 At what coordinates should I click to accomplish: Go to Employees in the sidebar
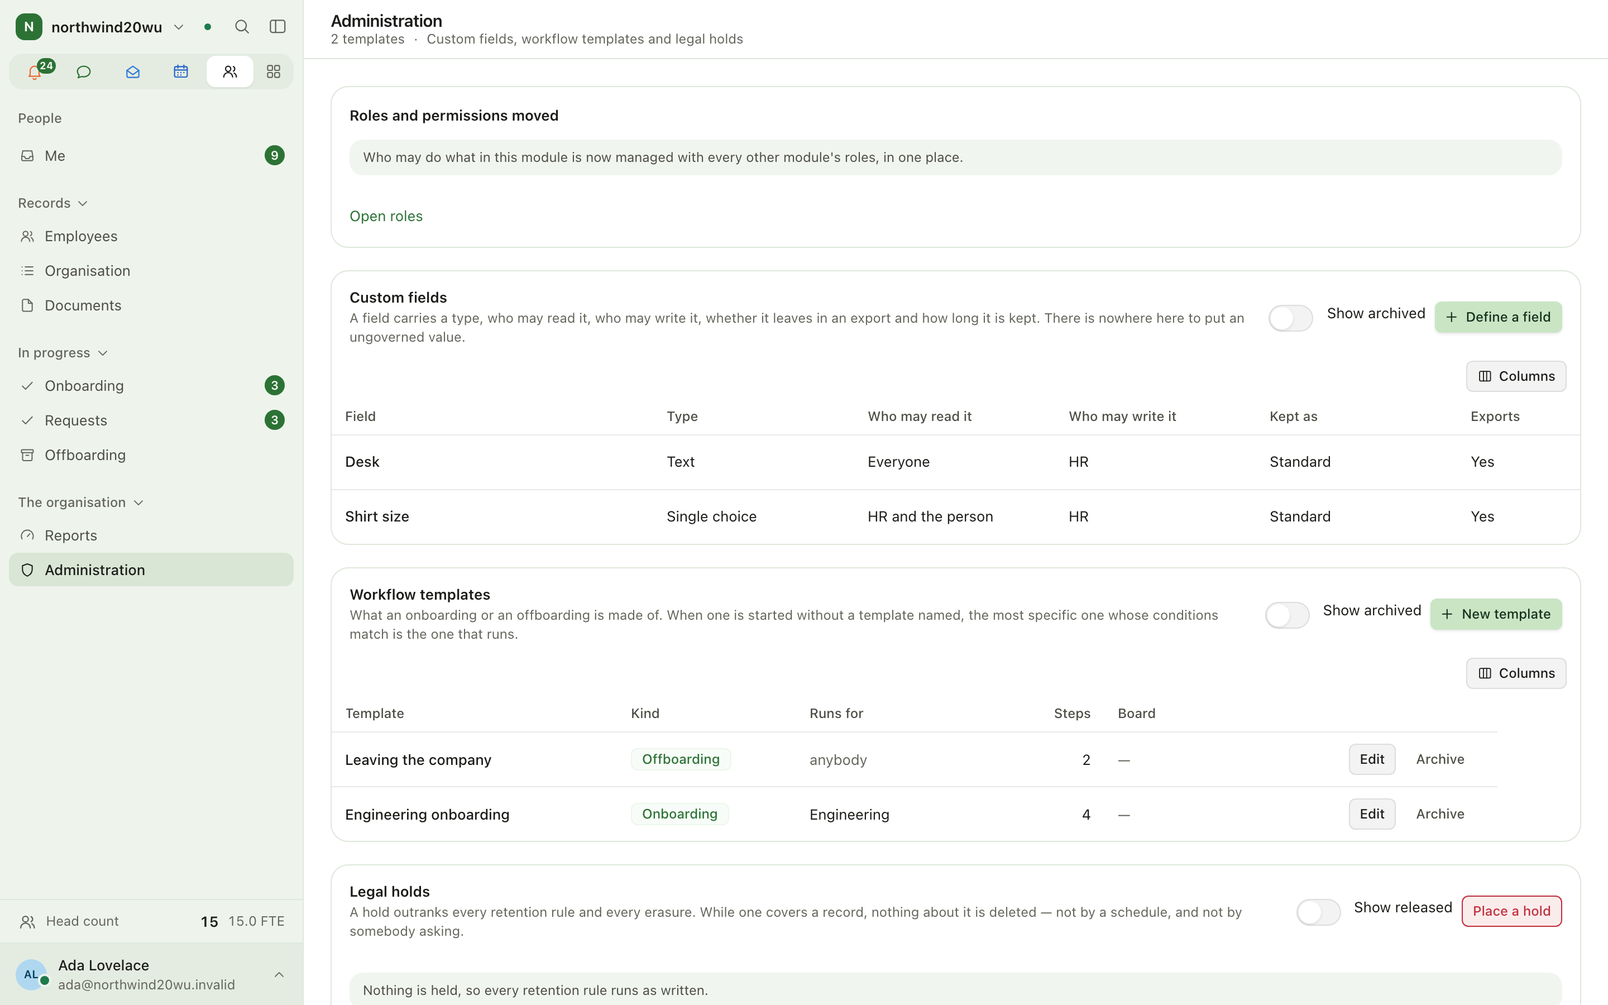(x=151, y=236)
